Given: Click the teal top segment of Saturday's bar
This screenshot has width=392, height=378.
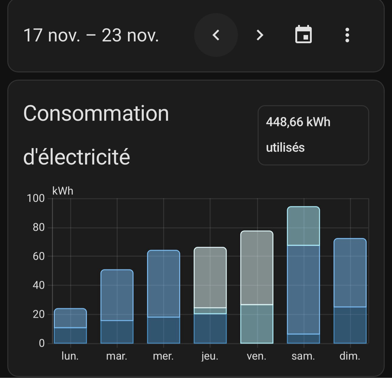Looking at the screenshot, I should coord(303,226).
